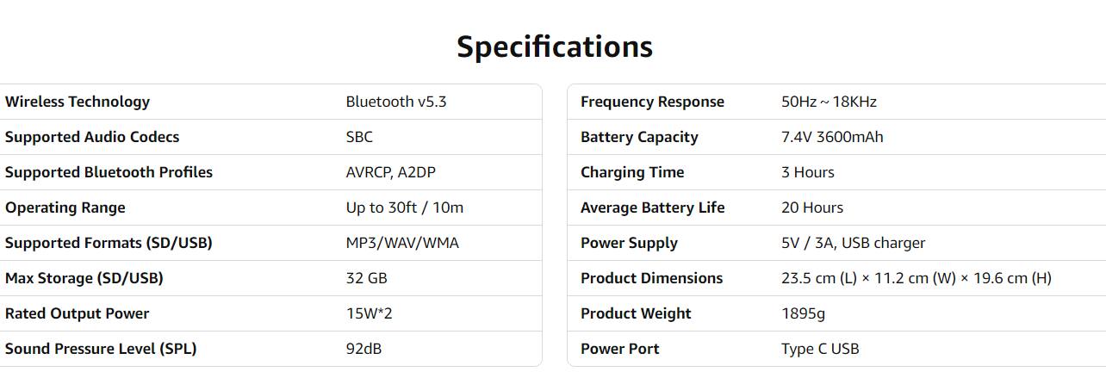
Task: Click the Sound Pressure Level (SPL) label
Action: (101, 349)
